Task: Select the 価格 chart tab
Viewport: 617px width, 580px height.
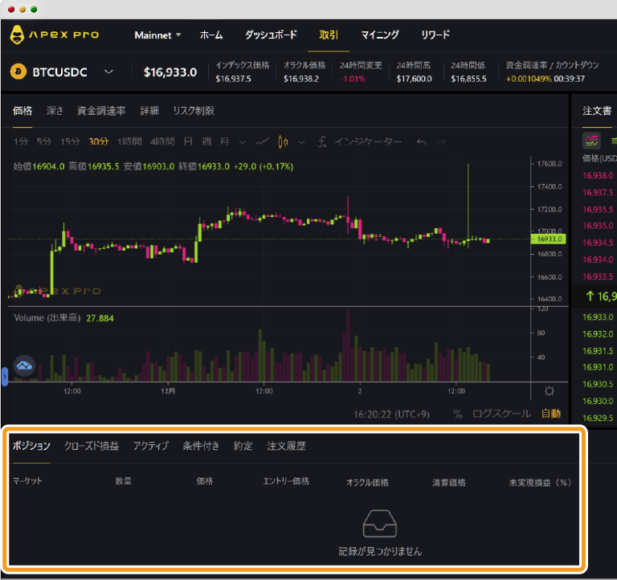Action: [x=22, y=111]
